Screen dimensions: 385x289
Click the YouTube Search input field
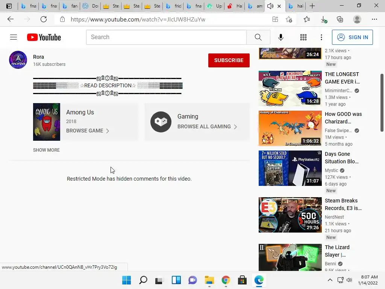coord(166,37)
